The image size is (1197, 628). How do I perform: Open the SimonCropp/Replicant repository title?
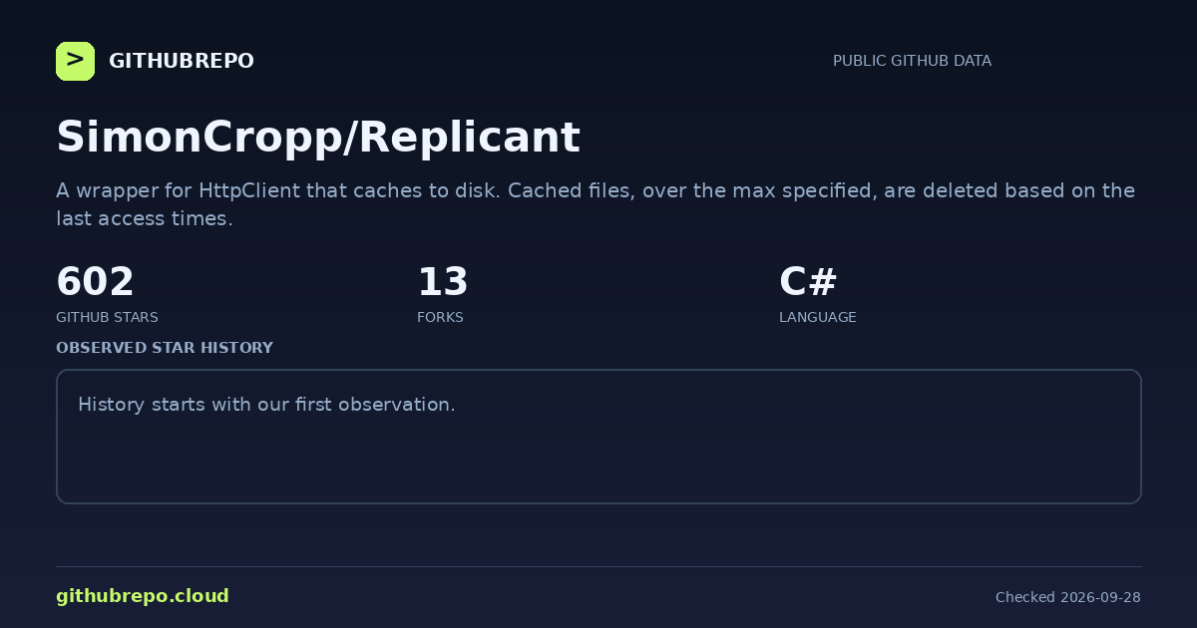coord(317,138)
